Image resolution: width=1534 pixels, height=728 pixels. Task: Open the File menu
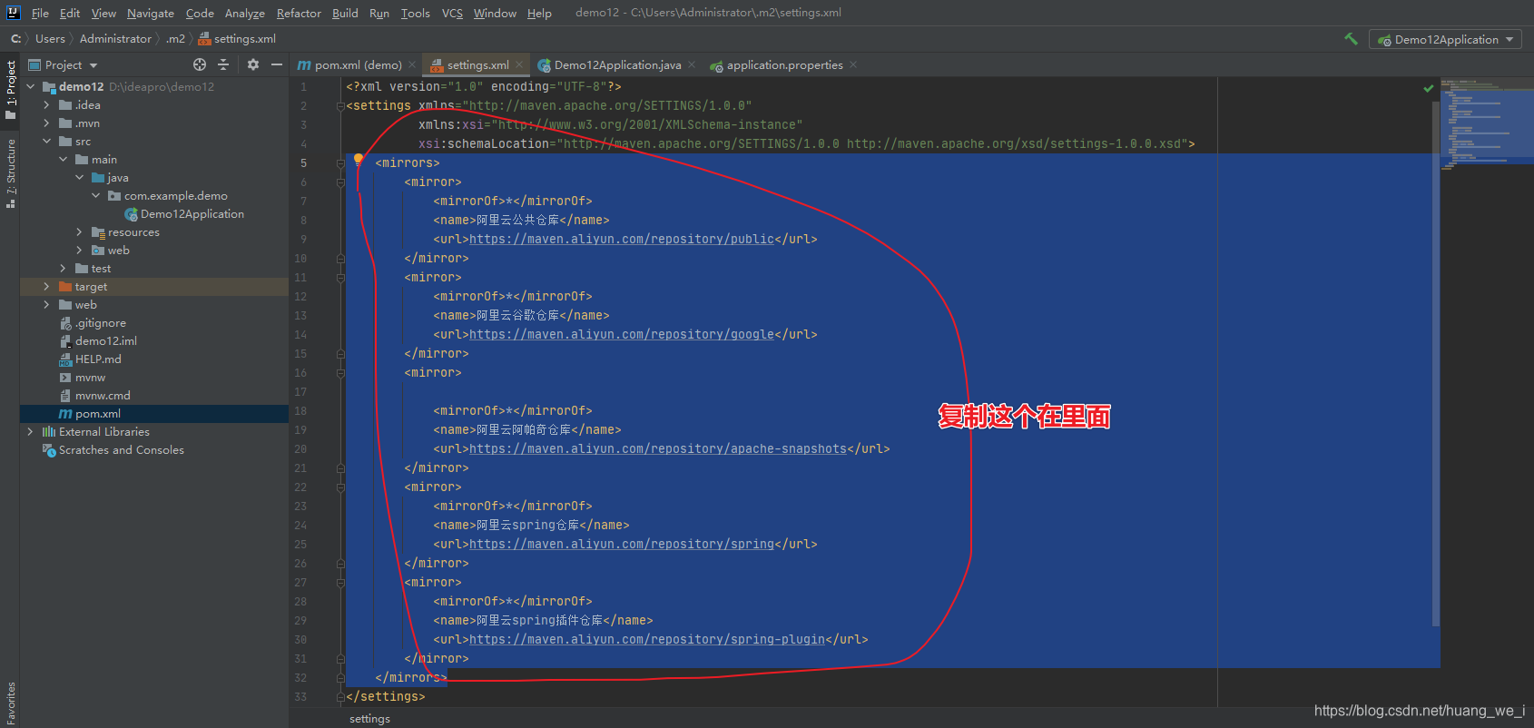coord(40,13)
